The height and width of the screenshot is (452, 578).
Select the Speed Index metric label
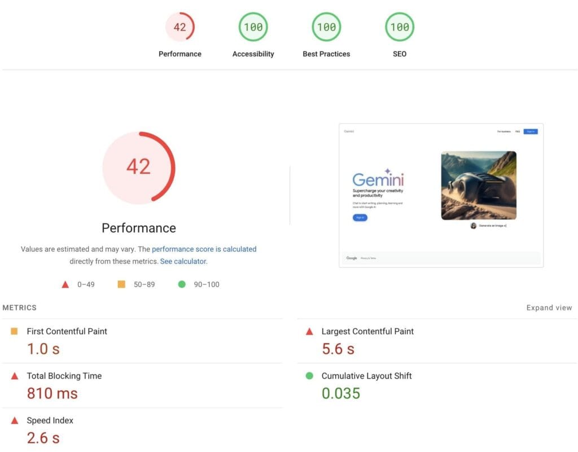coord(50,420)
